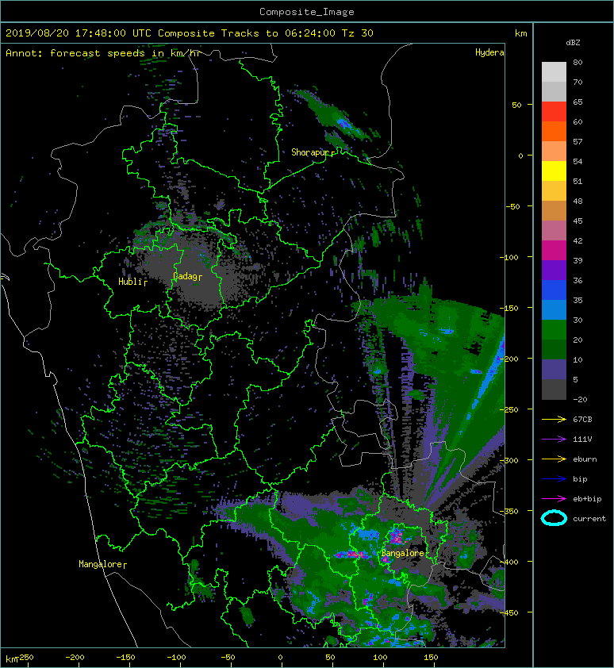The image size is (614, 668).
Task: Click the yellow 67CB track arrow in legend
Action: 554,419
